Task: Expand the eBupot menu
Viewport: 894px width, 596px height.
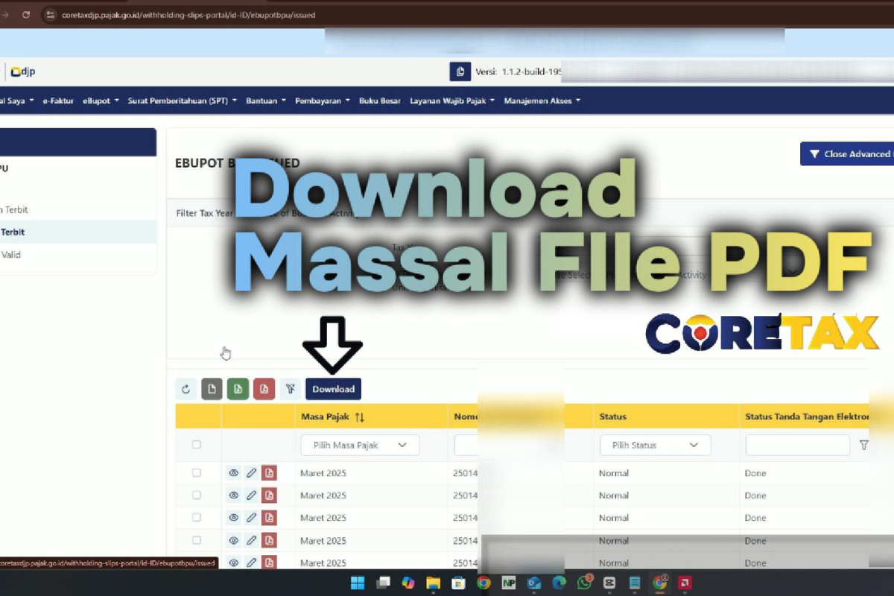Action: point(101,101)
